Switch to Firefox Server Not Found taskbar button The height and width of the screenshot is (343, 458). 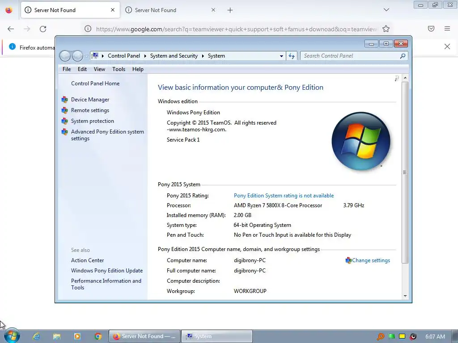[x=144, y=336]
